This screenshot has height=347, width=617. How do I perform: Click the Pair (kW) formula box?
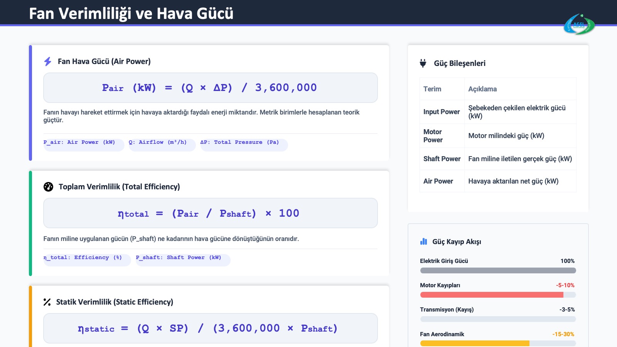(210, 88)
